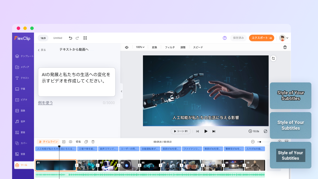
Task: Open the 100% volume dropdown
Action: click(x=140, y=47)
